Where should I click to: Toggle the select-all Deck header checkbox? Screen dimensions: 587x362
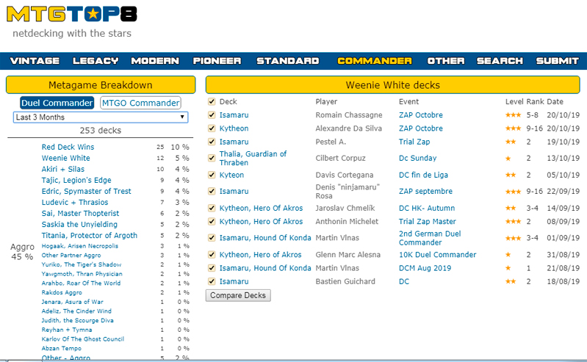point(212,101)
